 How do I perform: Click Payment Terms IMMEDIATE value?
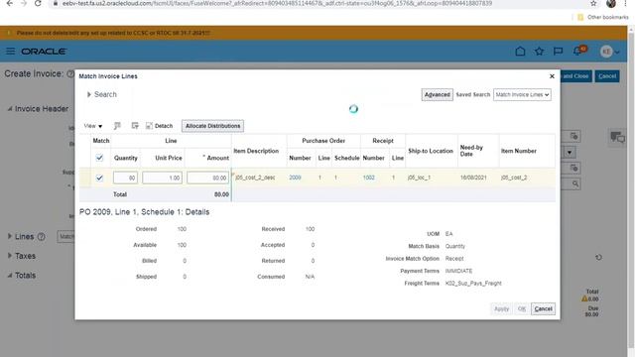pos(458,271)
